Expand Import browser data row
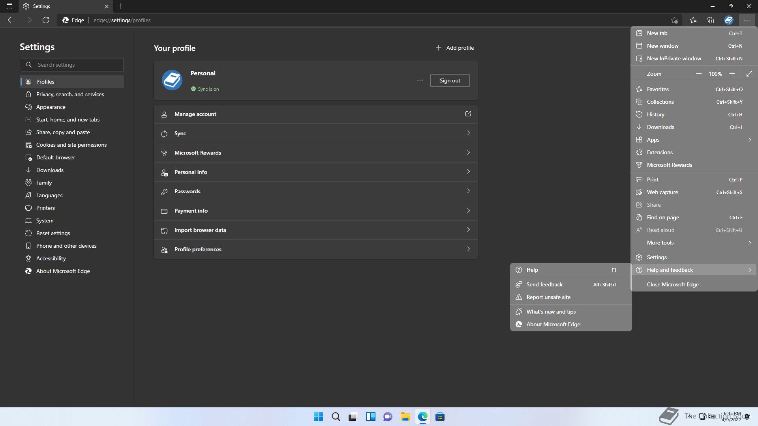The image size is (758, 426). pyautogui.click(x=316, y=230)
